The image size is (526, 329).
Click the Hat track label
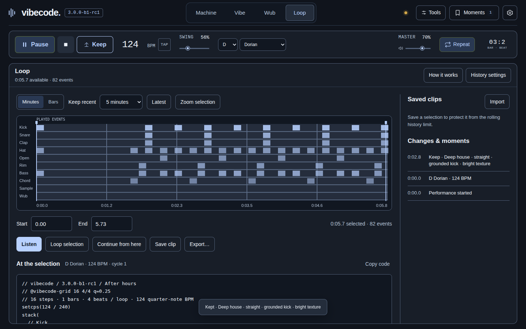tap(23, 150)
